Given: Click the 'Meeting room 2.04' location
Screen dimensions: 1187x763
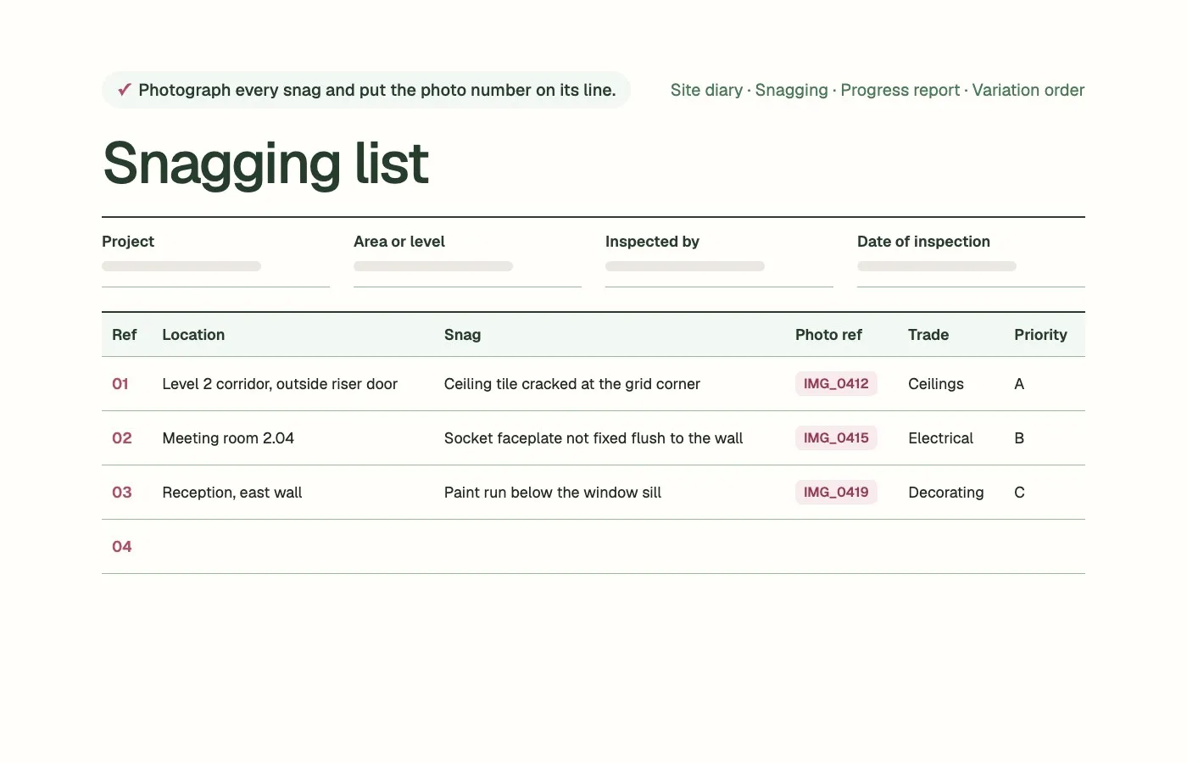Looking at the screenshot, I should [x=228, y=438].
